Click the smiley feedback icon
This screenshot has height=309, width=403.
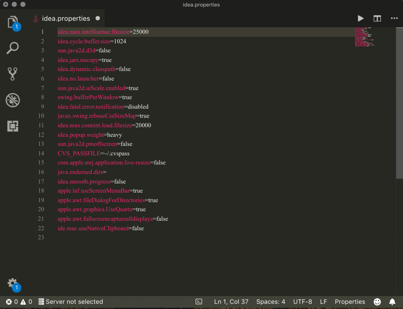[377, 302]
